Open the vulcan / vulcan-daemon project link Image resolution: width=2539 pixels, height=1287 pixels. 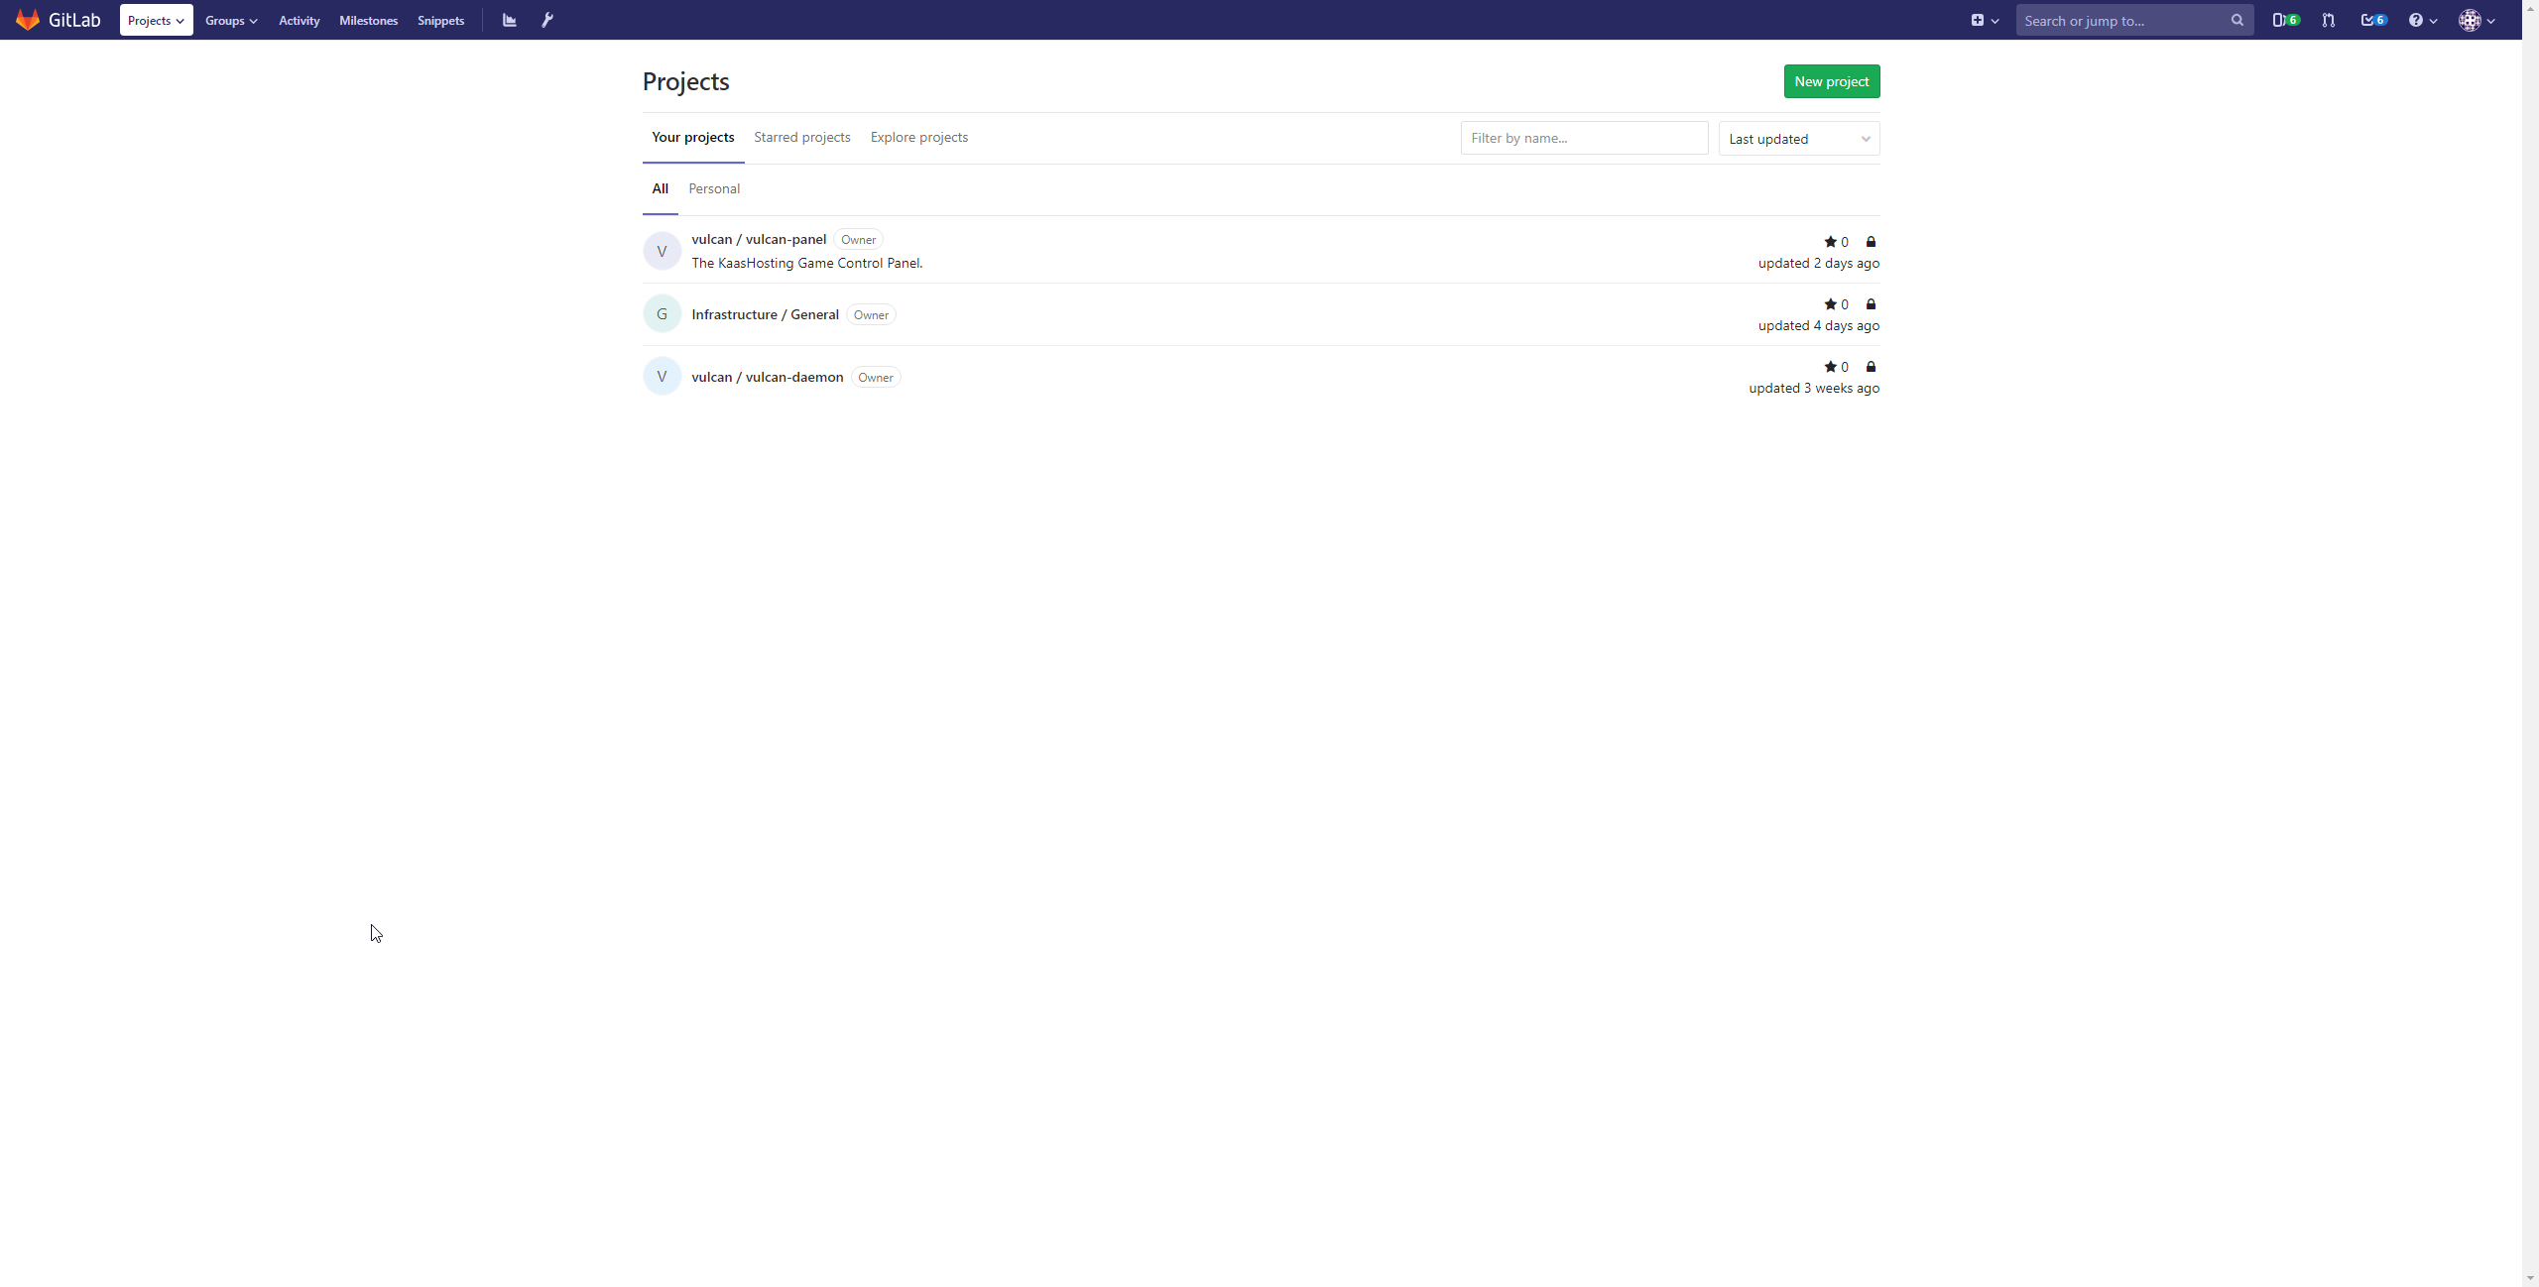click(x=767, y=377)
